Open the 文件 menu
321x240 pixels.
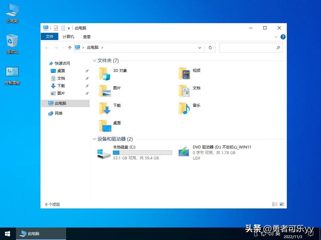click(49, 37)
